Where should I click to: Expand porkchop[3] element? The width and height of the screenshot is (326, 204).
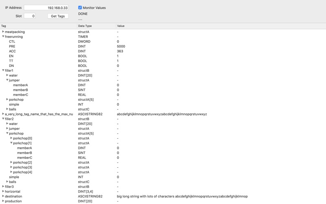pos(11,167)
